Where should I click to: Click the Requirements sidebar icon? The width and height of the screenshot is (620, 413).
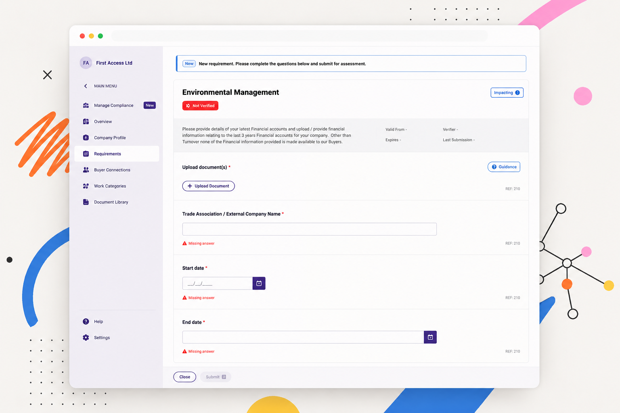pos(86,154)
